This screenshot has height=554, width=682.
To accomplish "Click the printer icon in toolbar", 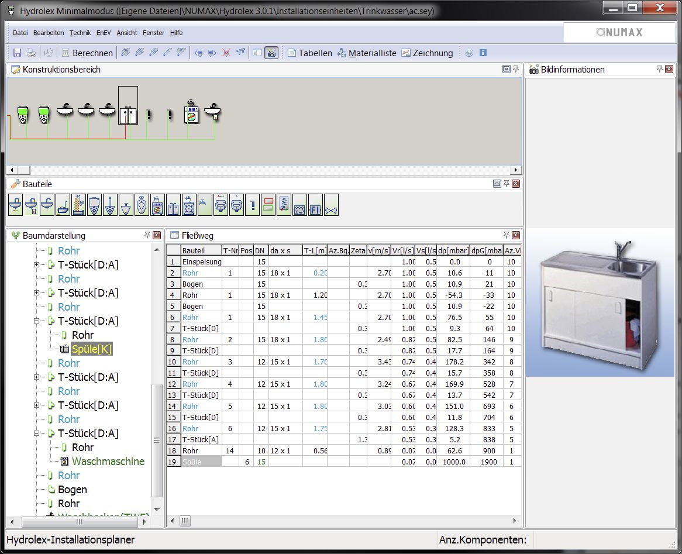I will pos(32,53).
